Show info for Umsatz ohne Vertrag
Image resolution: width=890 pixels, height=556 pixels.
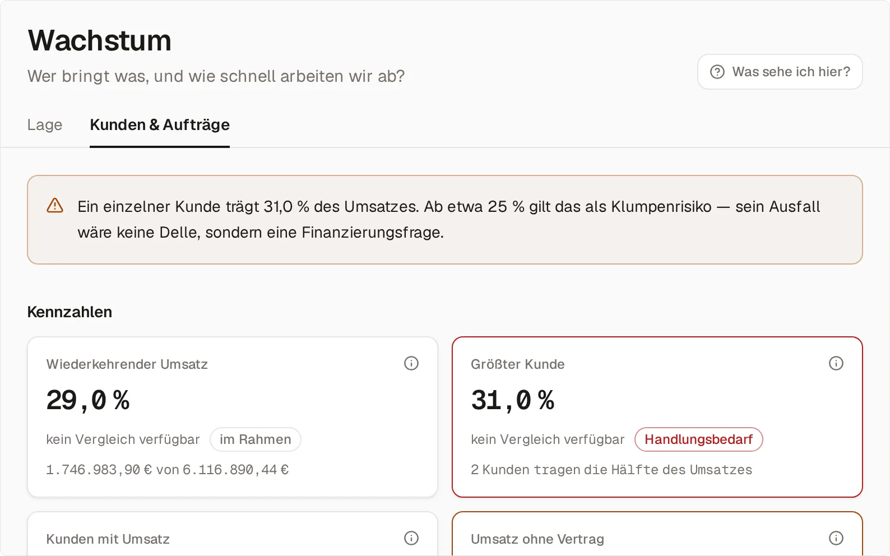coord(836,538)
